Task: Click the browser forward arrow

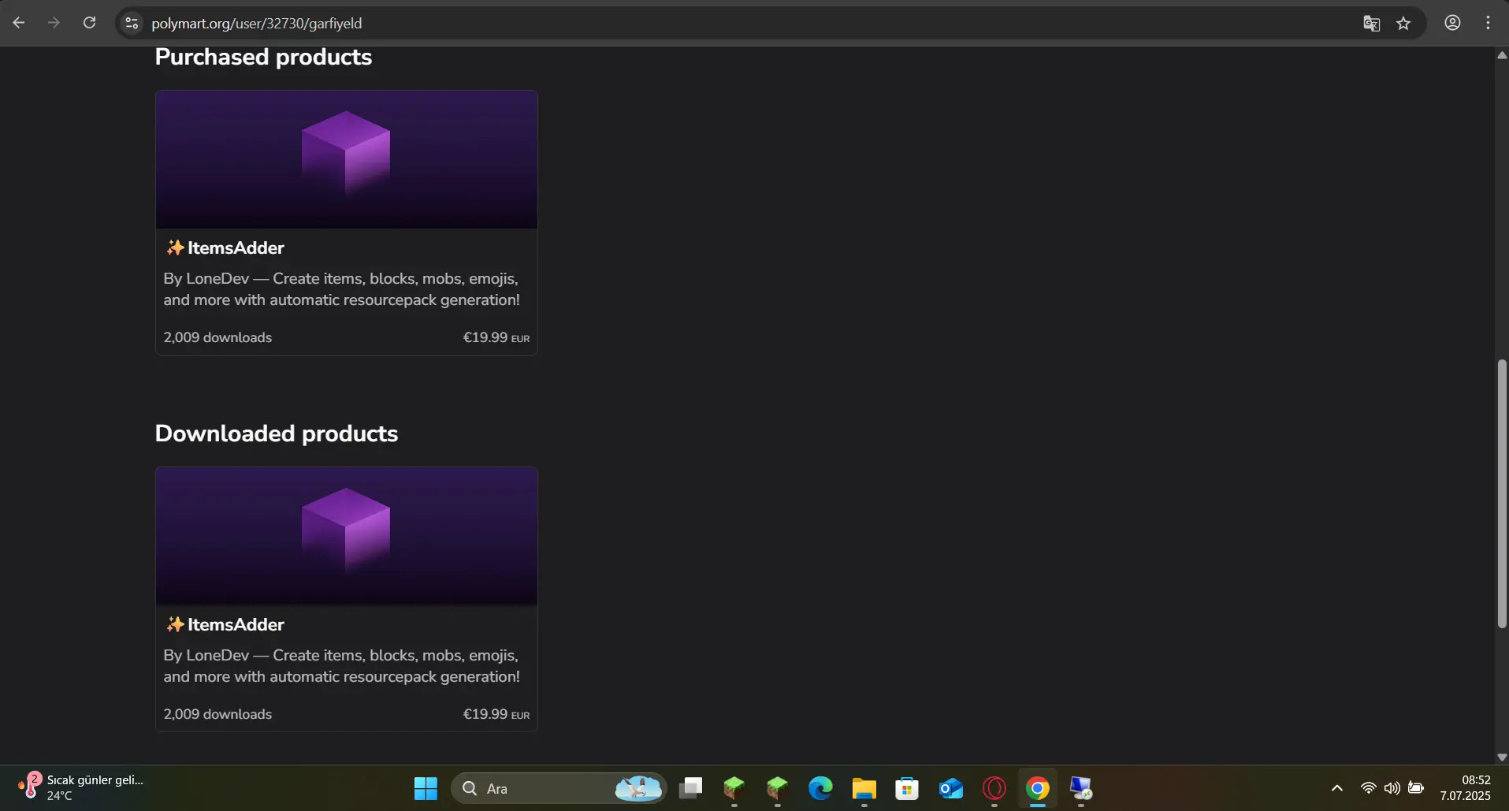Action: tap(54, 23)
